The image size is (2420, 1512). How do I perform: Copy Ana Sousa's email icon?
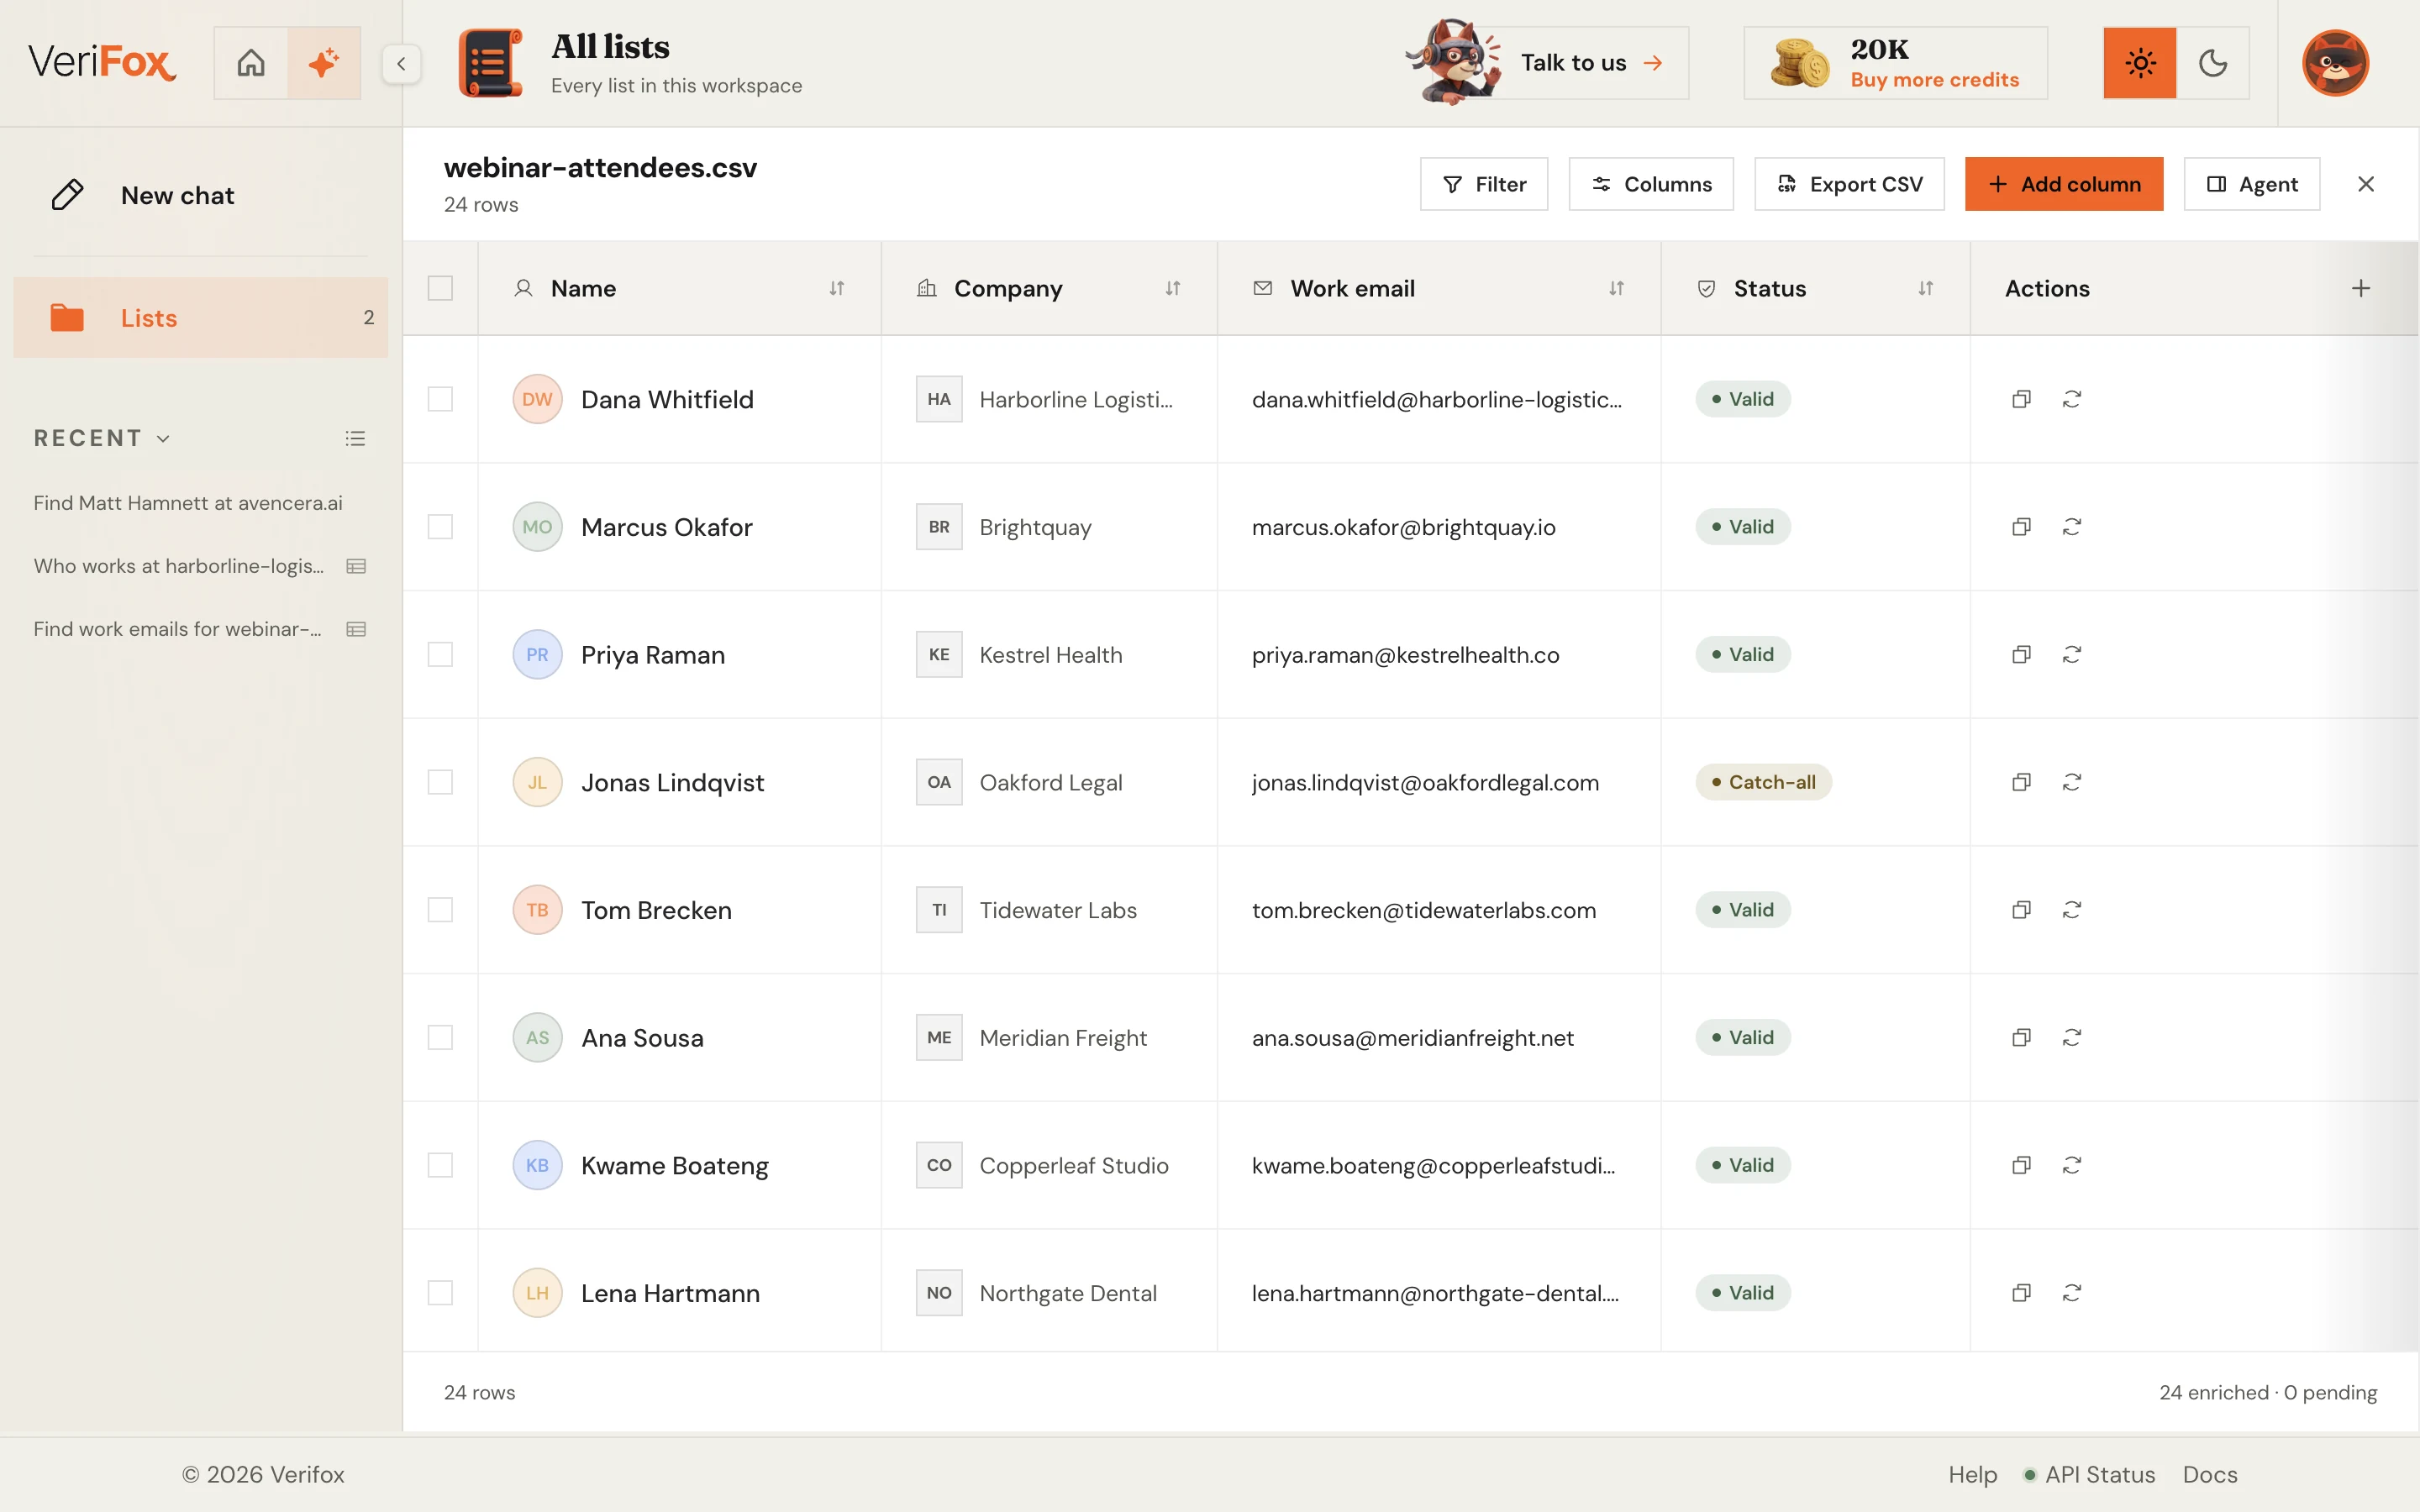pyautogui.click(x=2021, y=1037)
